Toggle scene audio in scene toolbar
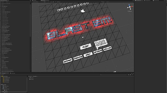Screen dimensions: 167x93 point(55,2)
